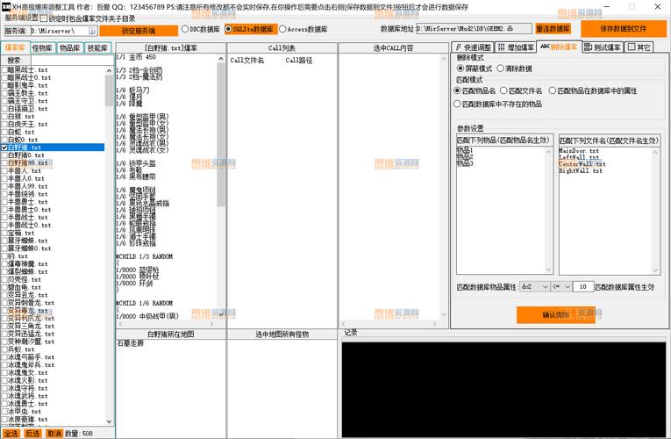Select MainDoor.txt in file name list

pyautogui.click(x=579, y=151)
